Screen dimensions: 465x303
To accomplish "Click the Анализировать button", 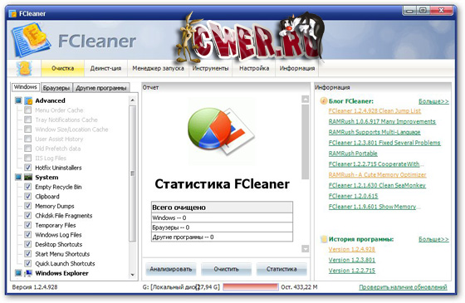I will click(171, 269).
